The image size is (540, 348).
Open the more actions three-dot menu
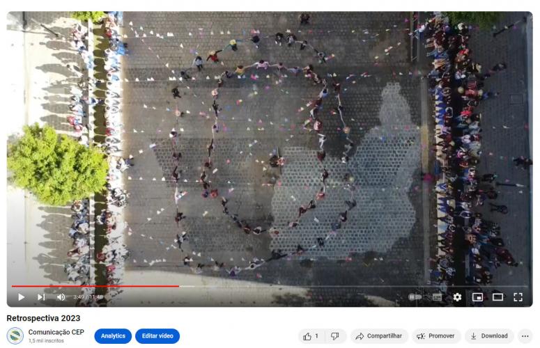tap(525, 336)
